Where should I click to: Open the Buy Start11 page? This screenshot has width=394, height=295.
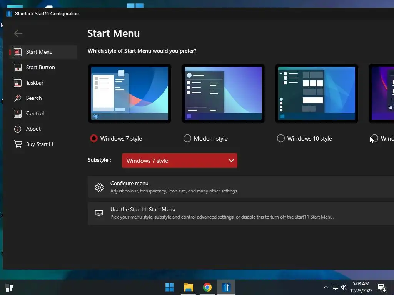tap(43, 144)
